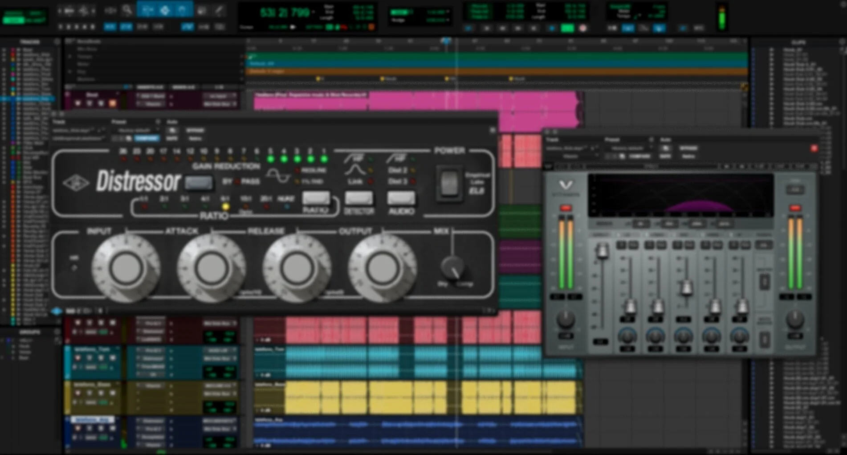847x455 pixels.
Task: Click the Distressor OUTPUT knob
Action: pos(382,268)
